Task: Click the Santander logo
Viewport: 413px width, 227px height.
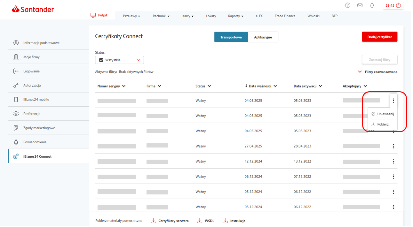Action: point(33,10)
